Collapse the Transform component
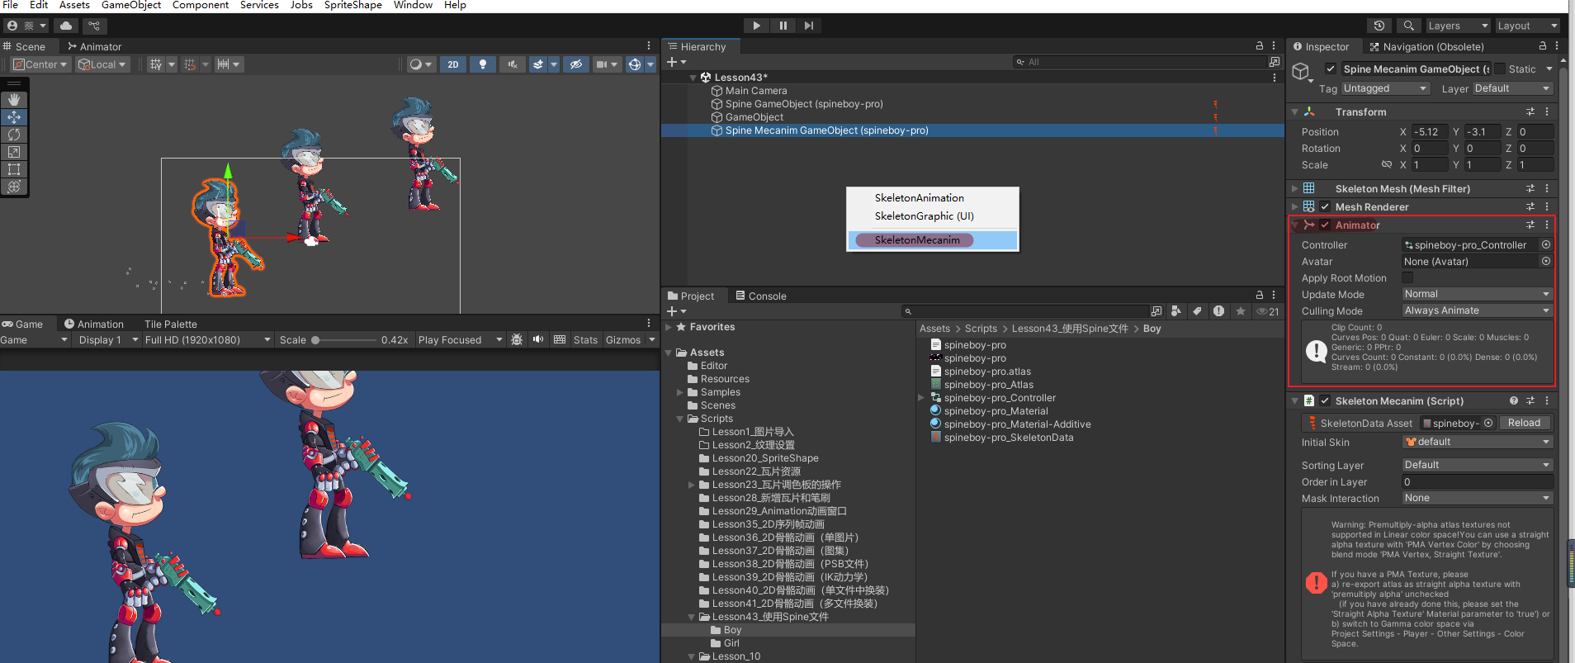This screenshot has width=1575, height=663. pos(1294,111)
